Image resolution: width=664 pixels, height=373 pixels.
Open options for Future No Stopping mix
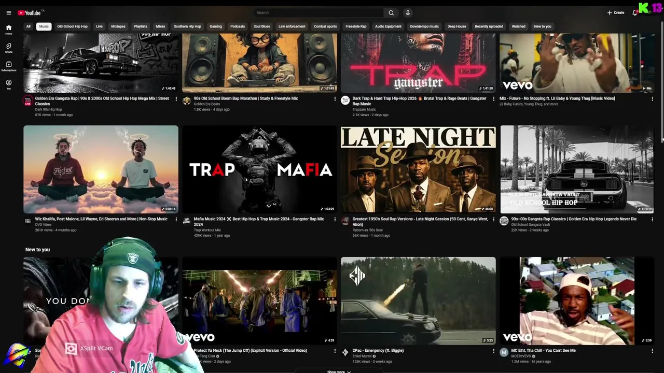(652, 98)
